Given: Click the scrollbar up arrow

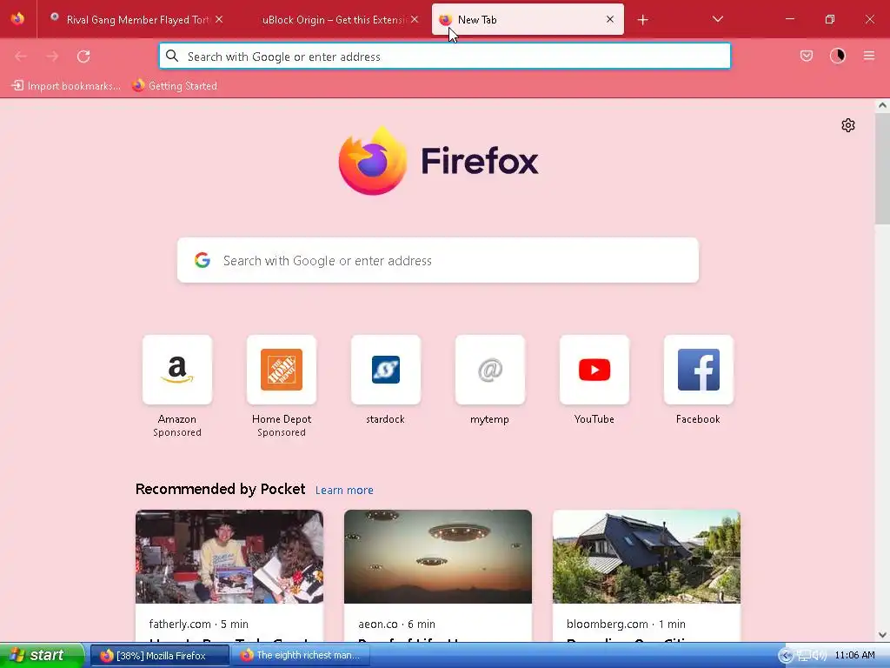Looking at the screenshot, I should tap(882, 105).
